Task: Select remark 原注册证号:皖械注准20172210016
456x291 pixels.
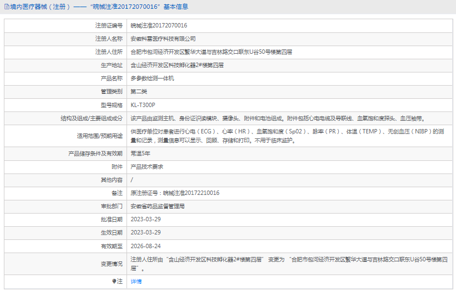Action: [175, 193]
